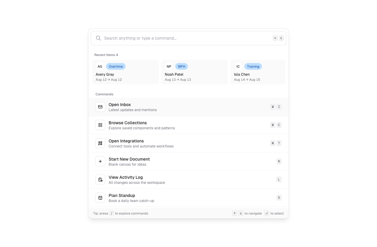Click the Training tag on Isla Chen

click(x=253, y=66)
